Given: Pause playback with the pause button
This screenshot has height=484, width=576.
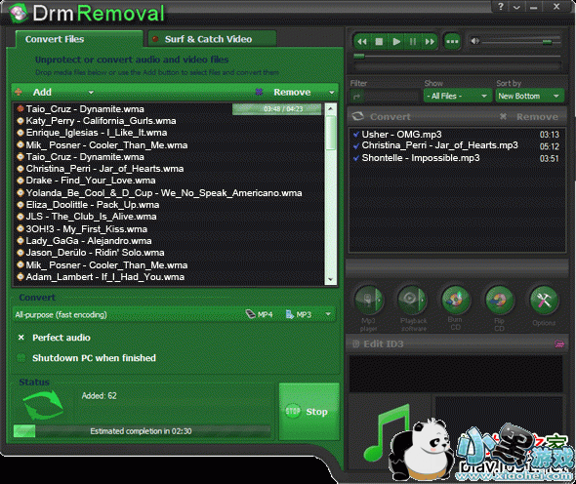Looking at the screenshot, I should click(x=413, y=42).
